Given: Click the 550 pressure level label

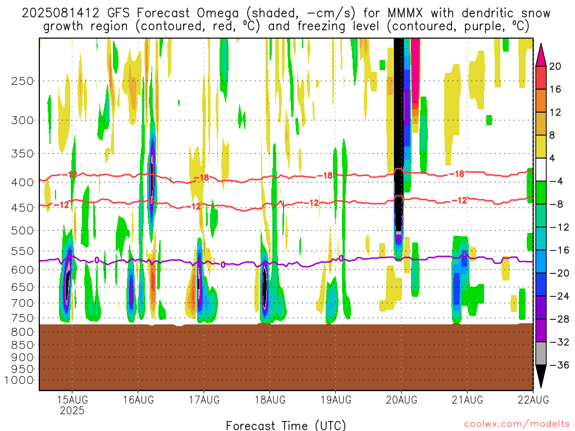Looking at the screenshot, I should click(x=22, y=251).
